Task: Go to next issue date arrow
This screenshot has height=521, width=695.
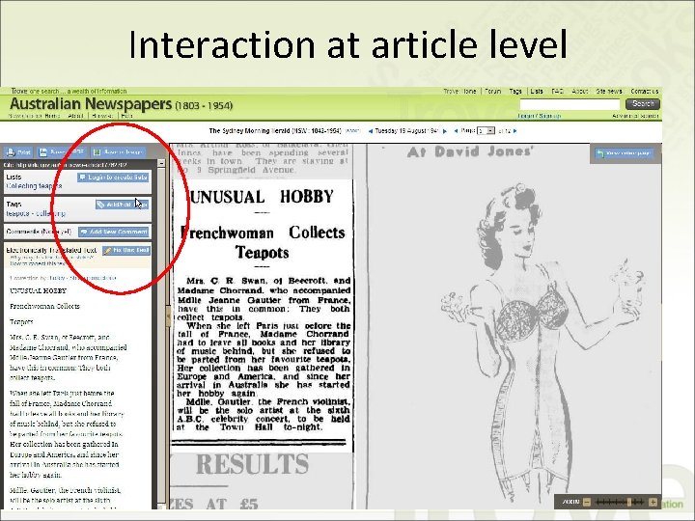Action: point(445,131)
